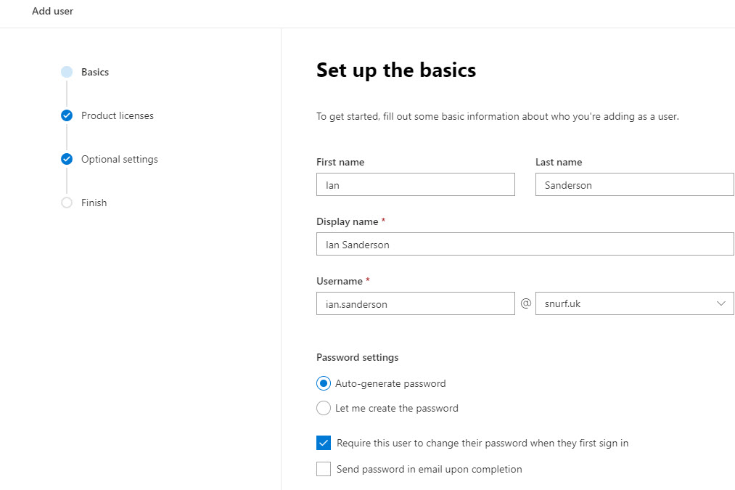Click the domain dropdown chevron arrow
This screenshot has height=490, width=735.
[x=721, y=303]
